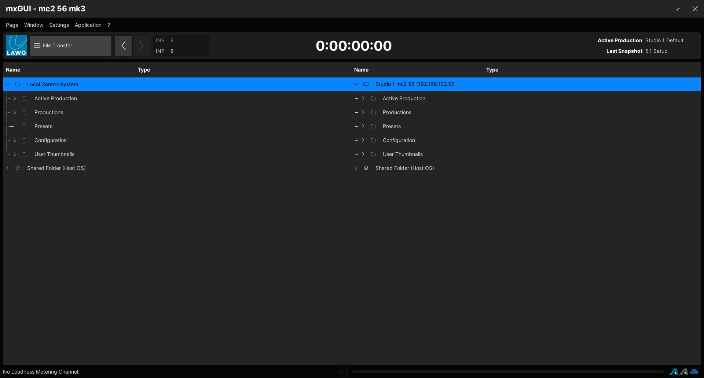This screenshot has width=704, height=378.
Task: Expand left Active Production folder
Action: [15, 98]
